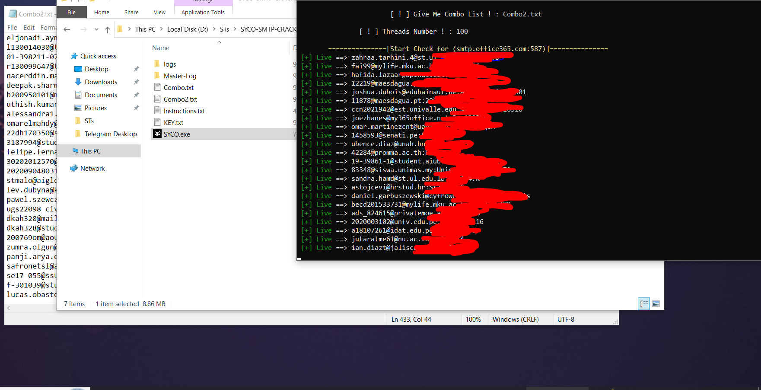Select the Network icon in navigation pane
761x390 pixels.
click(74, 168)
